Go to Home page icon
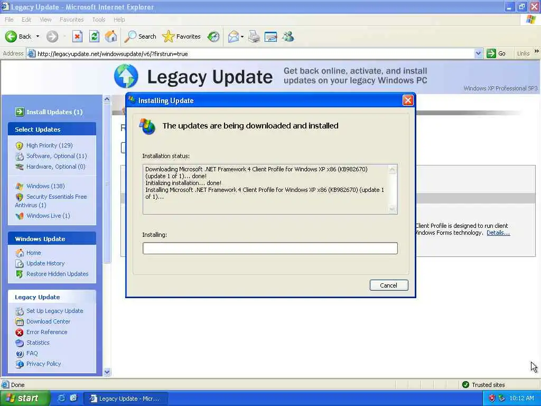Image resolution: width=541 pixels, height=406 pixels. point(111,36)
